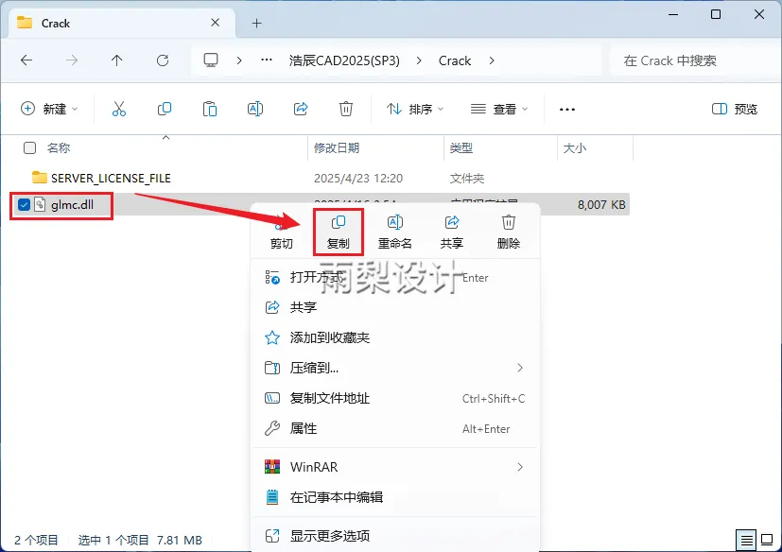Select 剪切 (Cut) in context menu
The height and width of the screenshot is (552, 782).
point(281,232)
